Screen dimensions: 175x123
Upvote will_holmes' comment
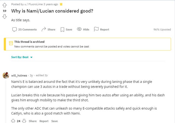tap(13, 121)
